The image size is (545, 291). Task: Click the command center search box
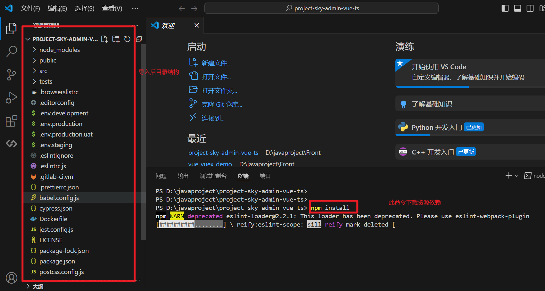[x=321, y=8]
